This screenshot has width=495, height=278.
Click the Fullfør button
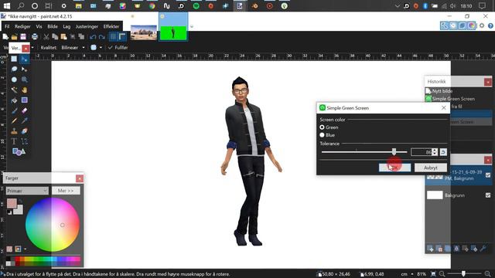[118, 48]
